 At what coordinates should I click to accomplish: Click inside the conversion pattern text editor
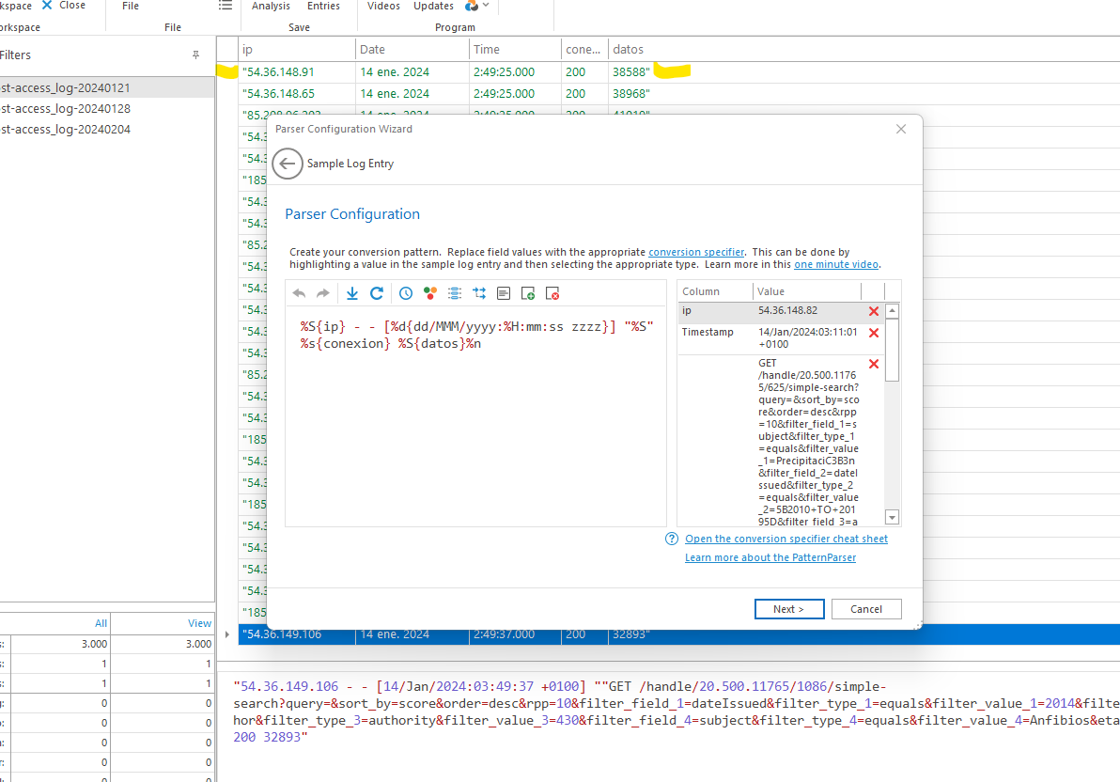coord(475,432)
